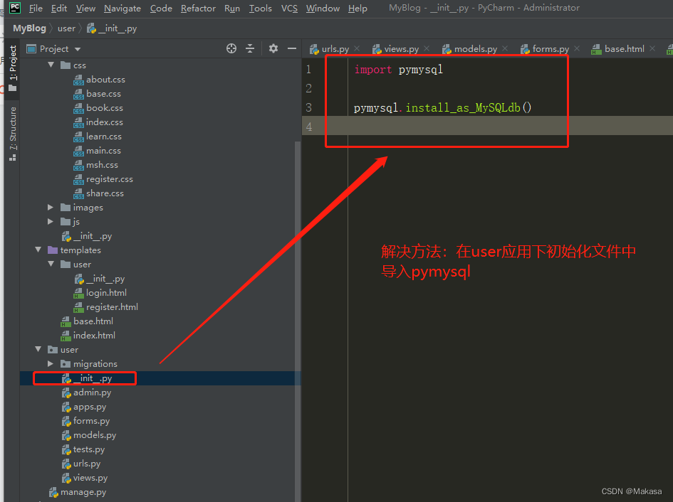Open the VCS menu
The image size is (673, 502).
[289, 8]
